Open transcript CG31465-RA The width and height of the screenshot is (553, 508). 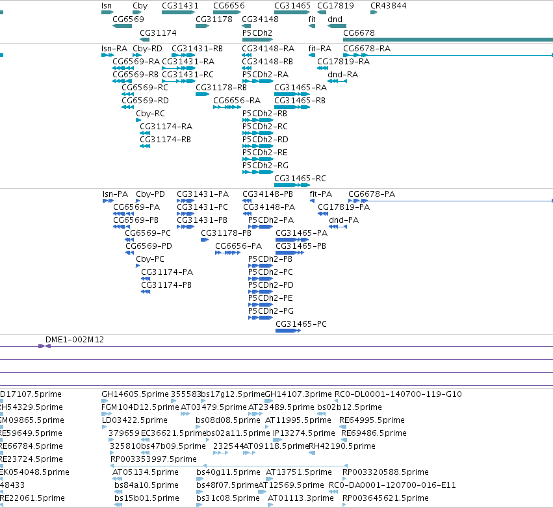[300, 88]
